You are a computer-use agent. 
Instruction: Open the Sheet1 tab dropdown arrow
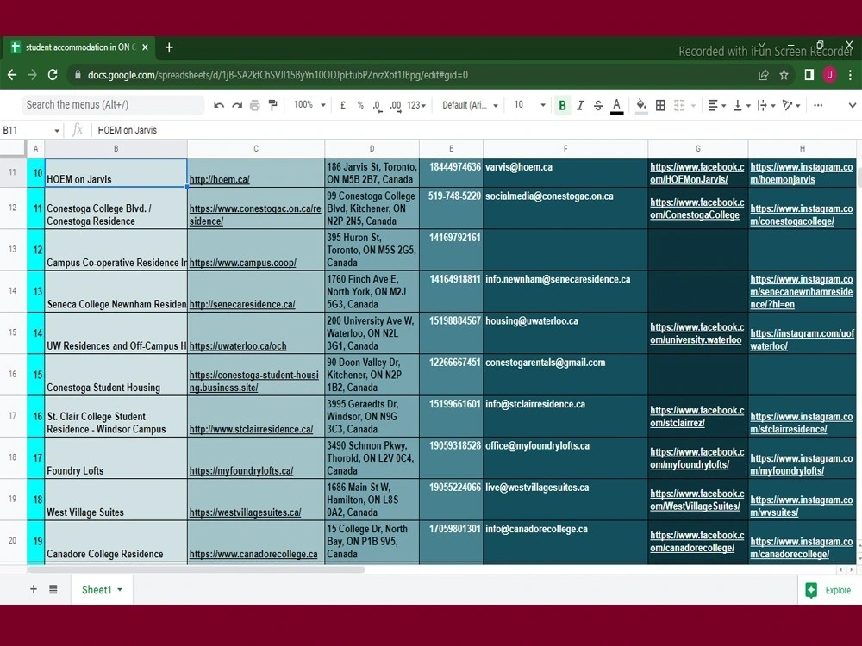tap(120, 590)
